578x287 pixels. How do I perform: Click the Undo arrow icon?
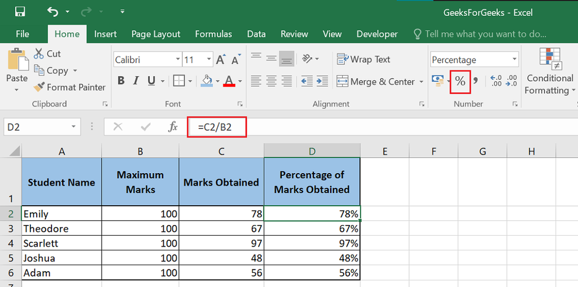click(52, 11)
